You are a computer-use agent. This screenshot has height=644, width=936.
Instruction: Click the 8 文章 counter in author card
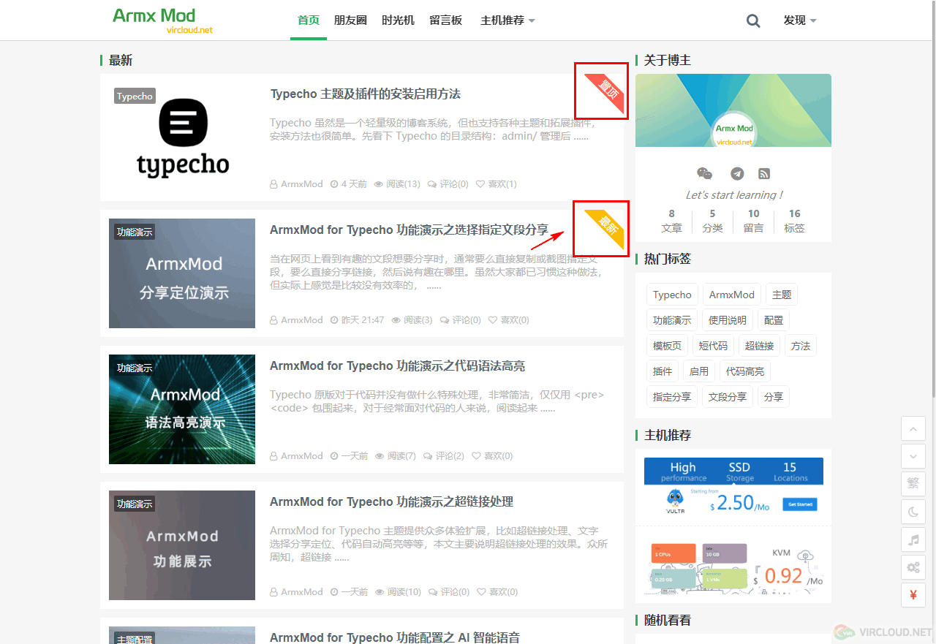(671, 221)
